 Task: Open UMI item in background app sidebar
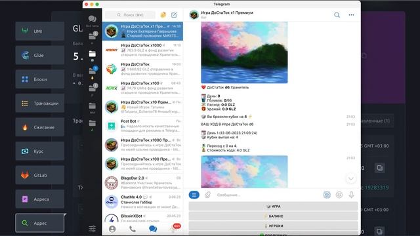pos(39,31)
